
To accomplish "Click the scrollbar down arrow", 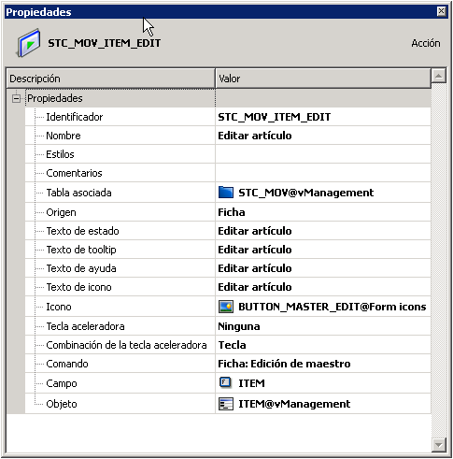I will coord(438,445).
